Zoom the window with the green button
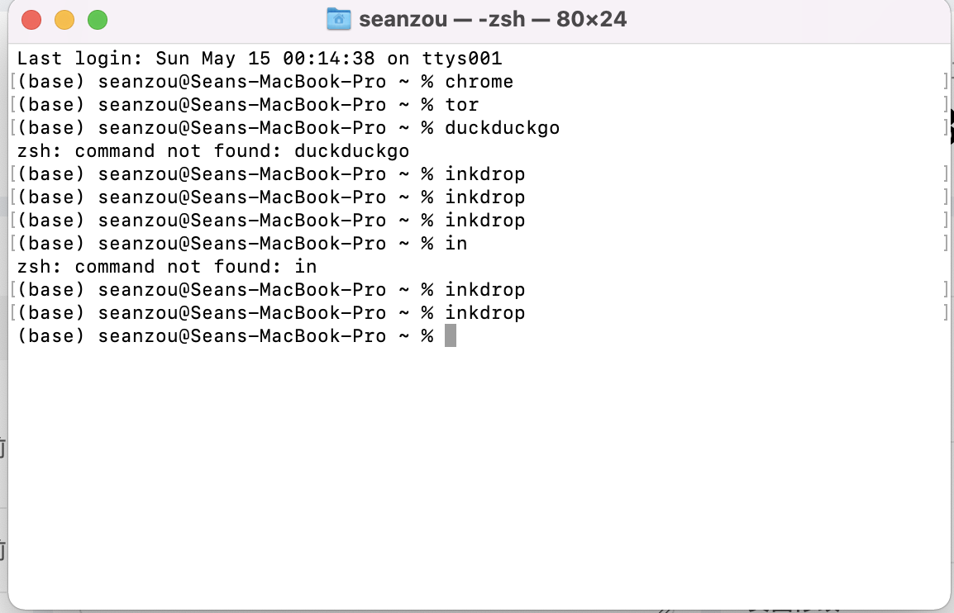The height and width of the screenshot is (613, 954). (x=98, y=20)
